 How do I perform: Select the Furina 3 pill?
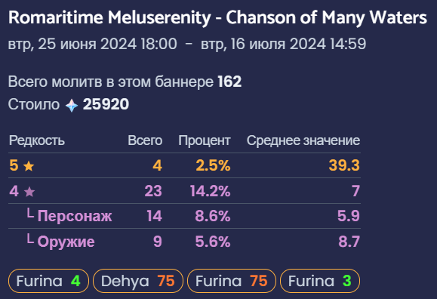pos(320,281)
